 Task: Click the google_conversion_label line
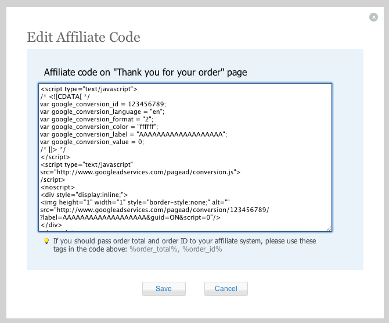pyautogui.click(x=134, y=134)
